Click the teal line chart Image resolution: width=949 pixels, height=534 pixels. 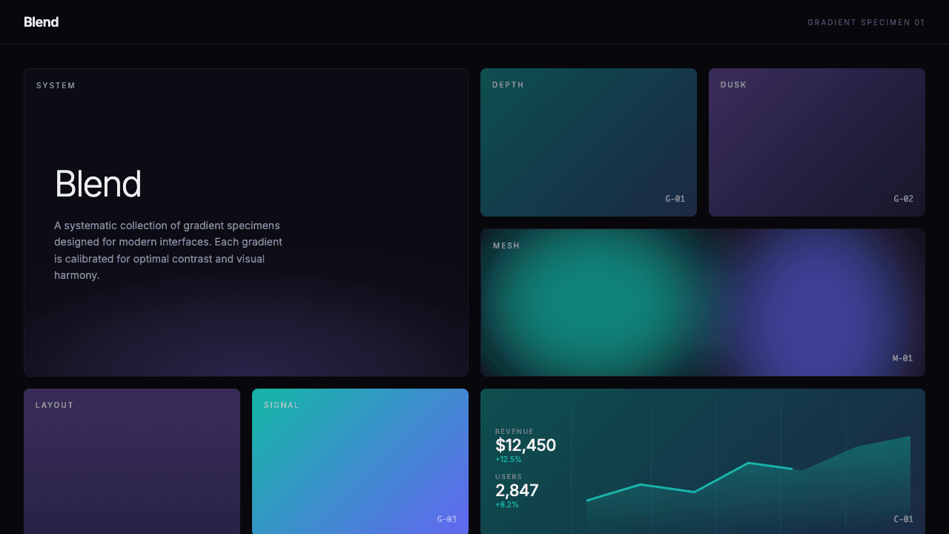pyautogui.click(x=690, y=482)
